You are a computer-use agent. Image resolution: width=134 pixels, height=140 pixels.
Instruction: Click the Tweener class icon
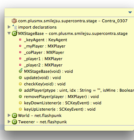pos(14,122)
